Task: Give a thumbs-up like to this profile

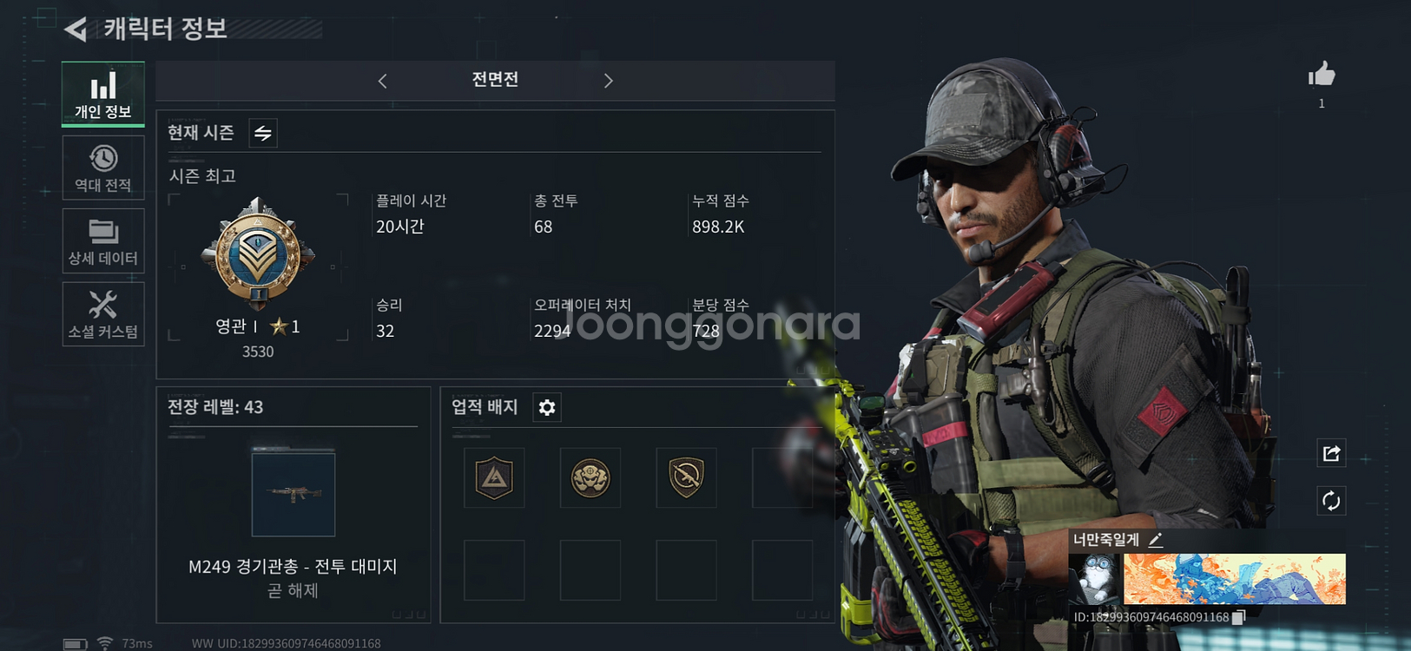Action: [1322, 76]
